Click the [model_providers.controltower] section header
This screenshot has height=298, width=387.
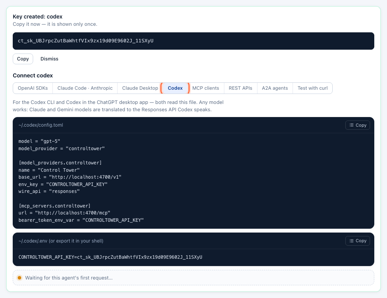point(60,163)
